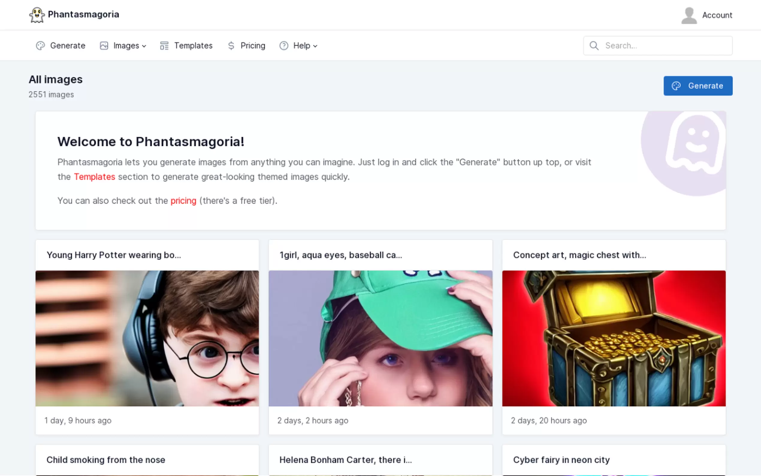Open the Pricing navigation item
This screenshot has height=476, width=761.
point(252,46)
